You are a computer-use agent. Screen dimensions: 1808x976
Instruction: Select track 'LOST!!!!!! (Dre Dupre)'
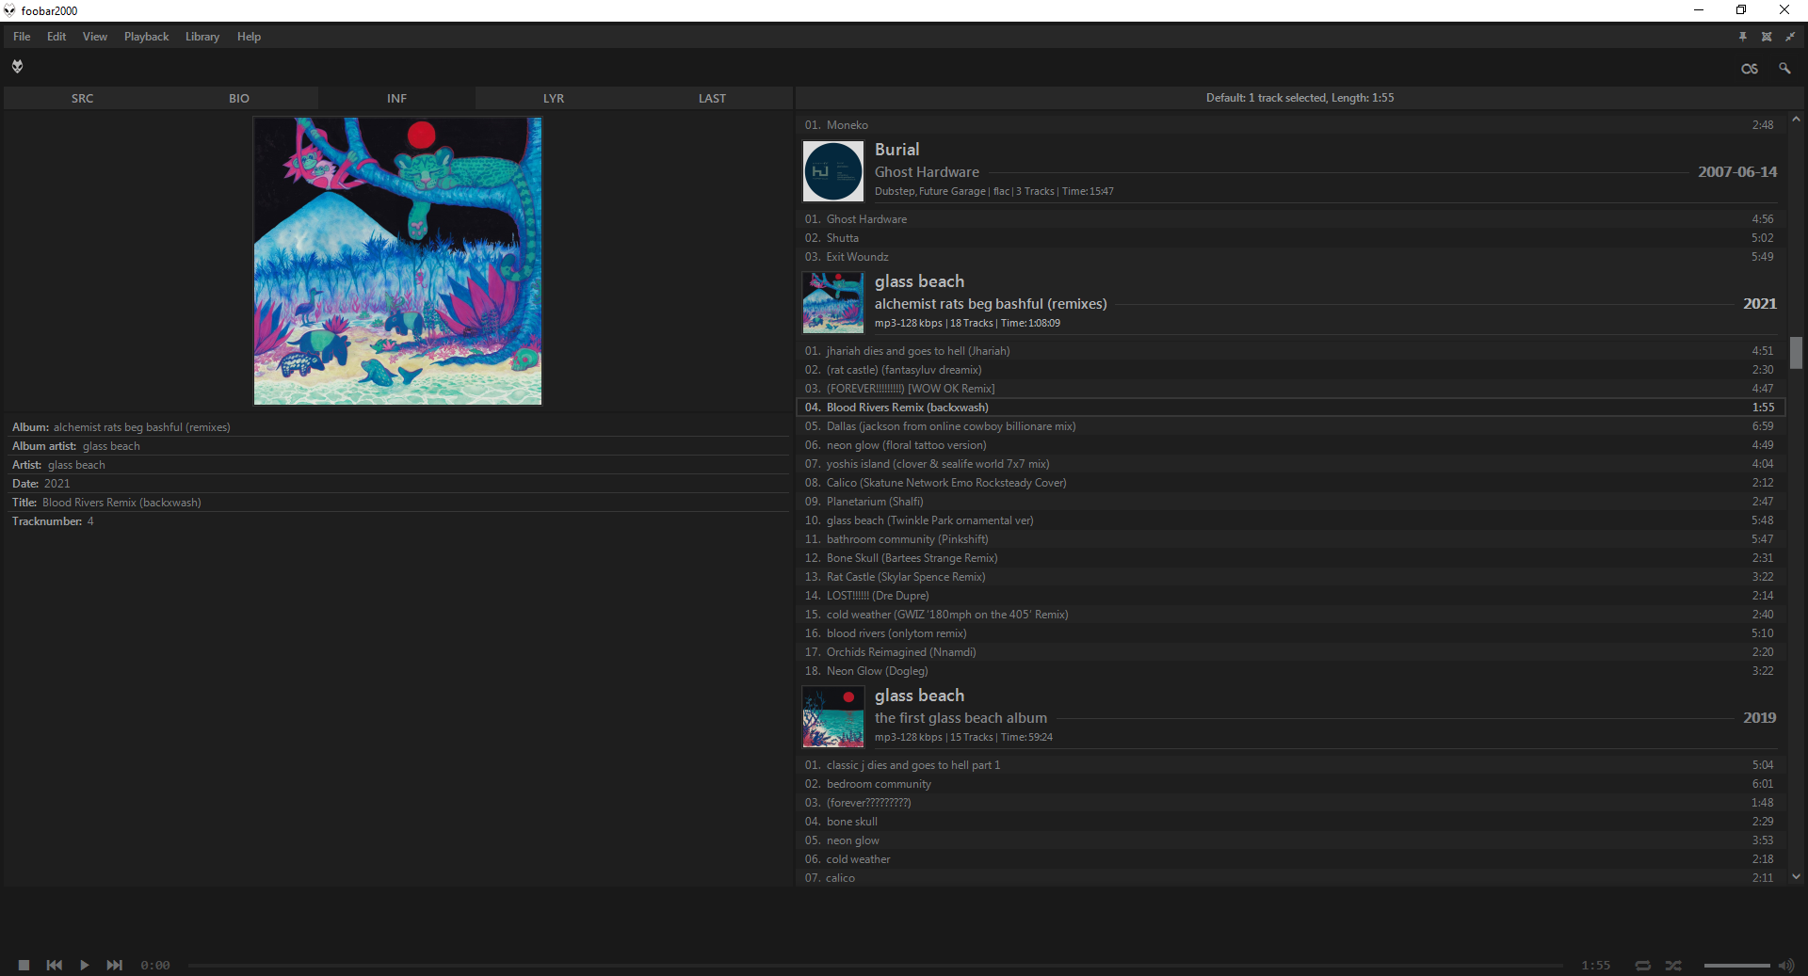1291,596
